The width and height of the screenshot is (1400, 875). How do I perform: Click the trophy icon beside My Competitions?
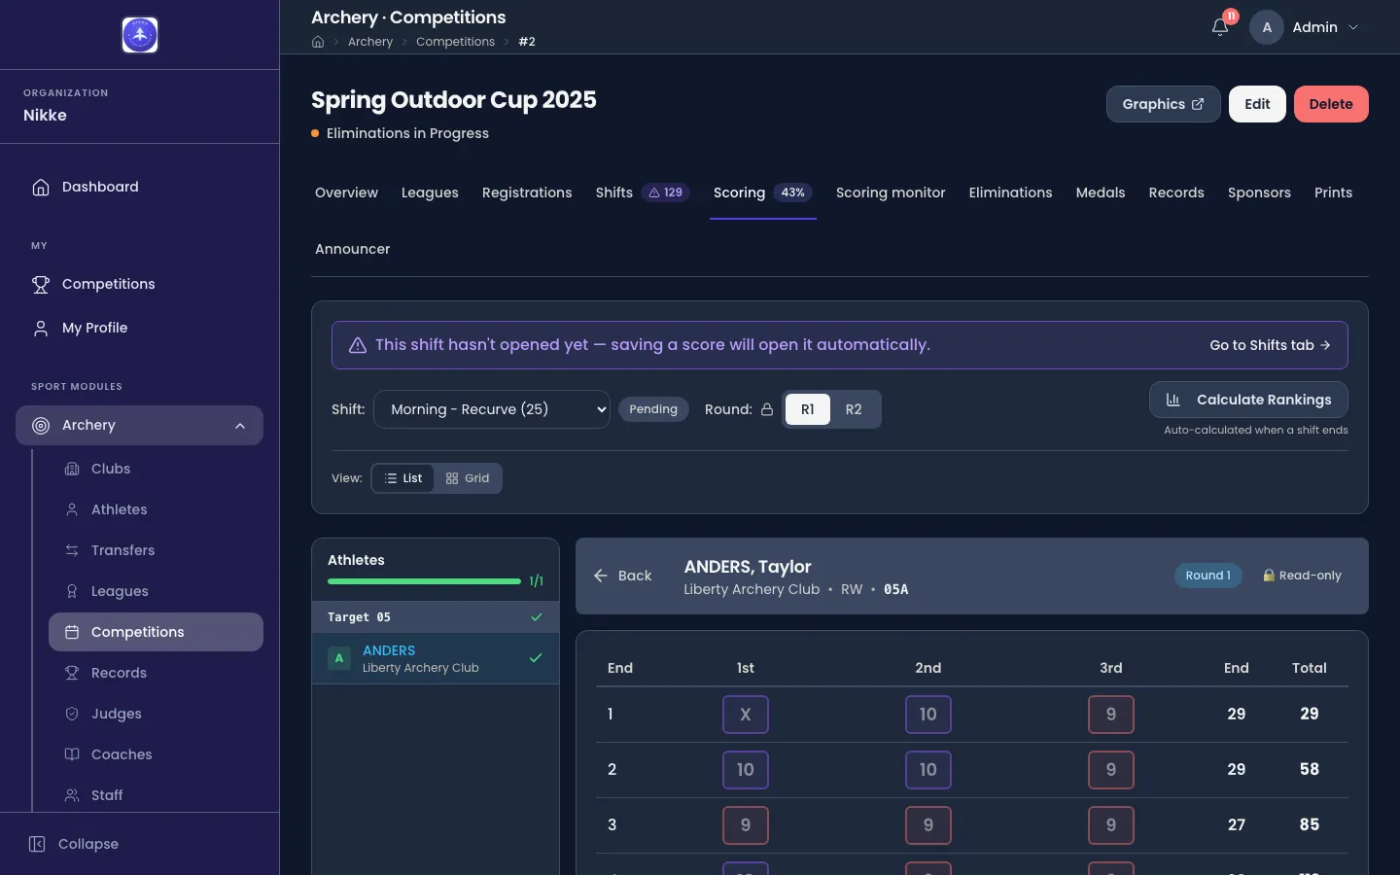pyautogui.click(x=41, y=284)
